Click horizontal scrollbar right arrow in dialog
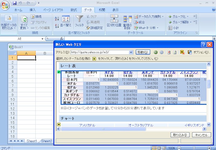 click(204, 129)
